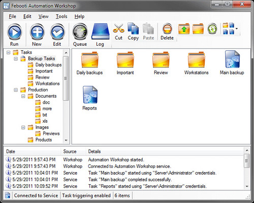The image size is (254, 203).
Task: Open the Queue gauge icon
Action: 80,32
